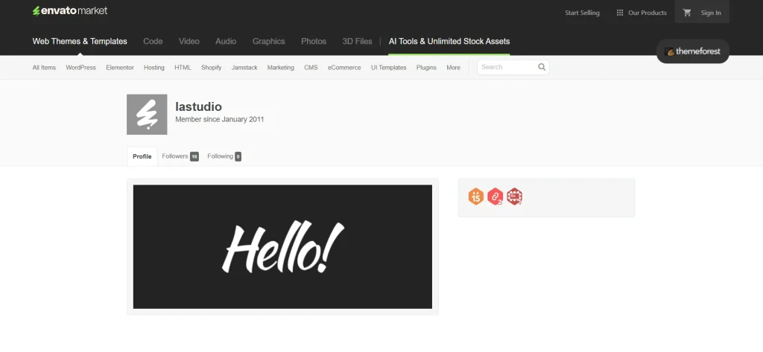Switch to the Following tab
The width and height of the screenshot is (763, 352).
click(224, 156)
